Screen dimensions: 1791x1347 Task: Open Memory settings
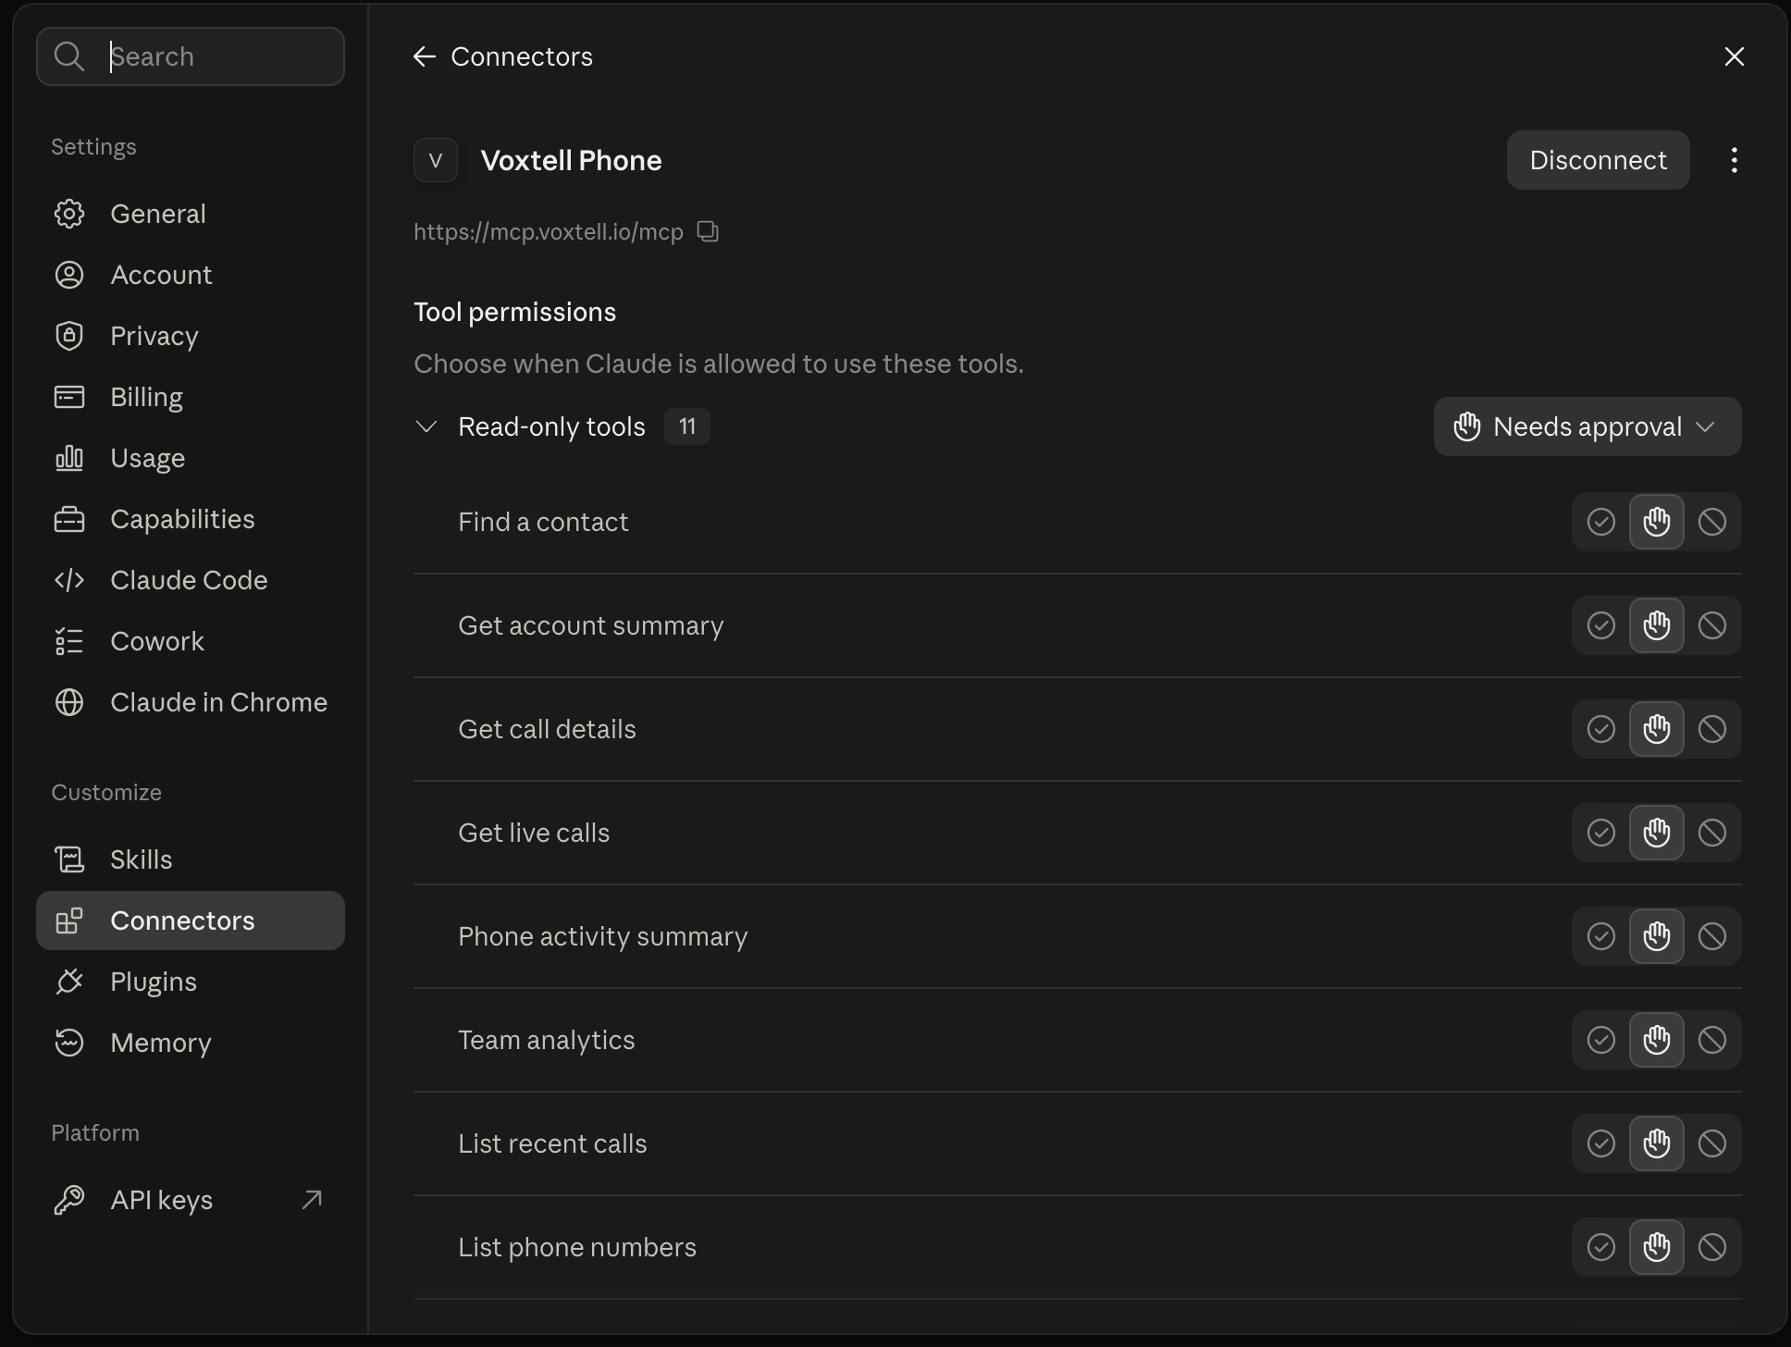click(x=191, y=1043)
